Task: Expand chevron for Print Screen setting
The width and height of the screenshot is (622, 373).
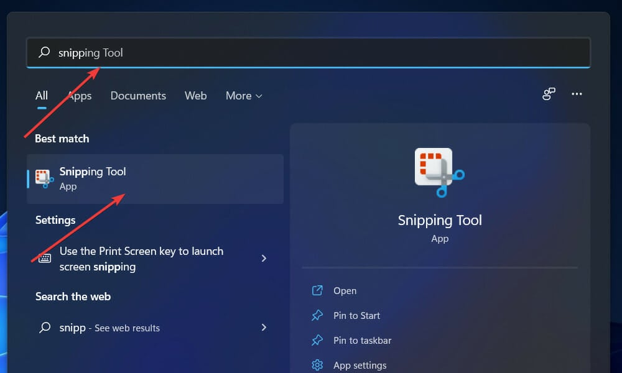Action: [x=264, y=259]
